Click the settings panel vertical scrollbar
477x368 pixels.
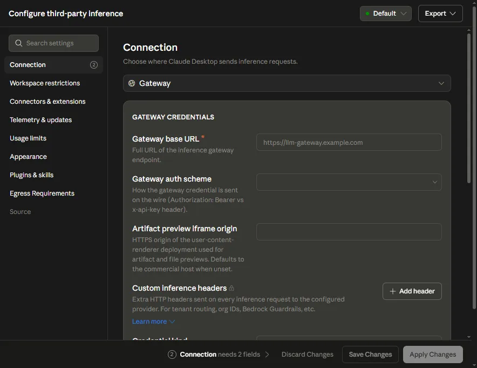click(469, 108)
